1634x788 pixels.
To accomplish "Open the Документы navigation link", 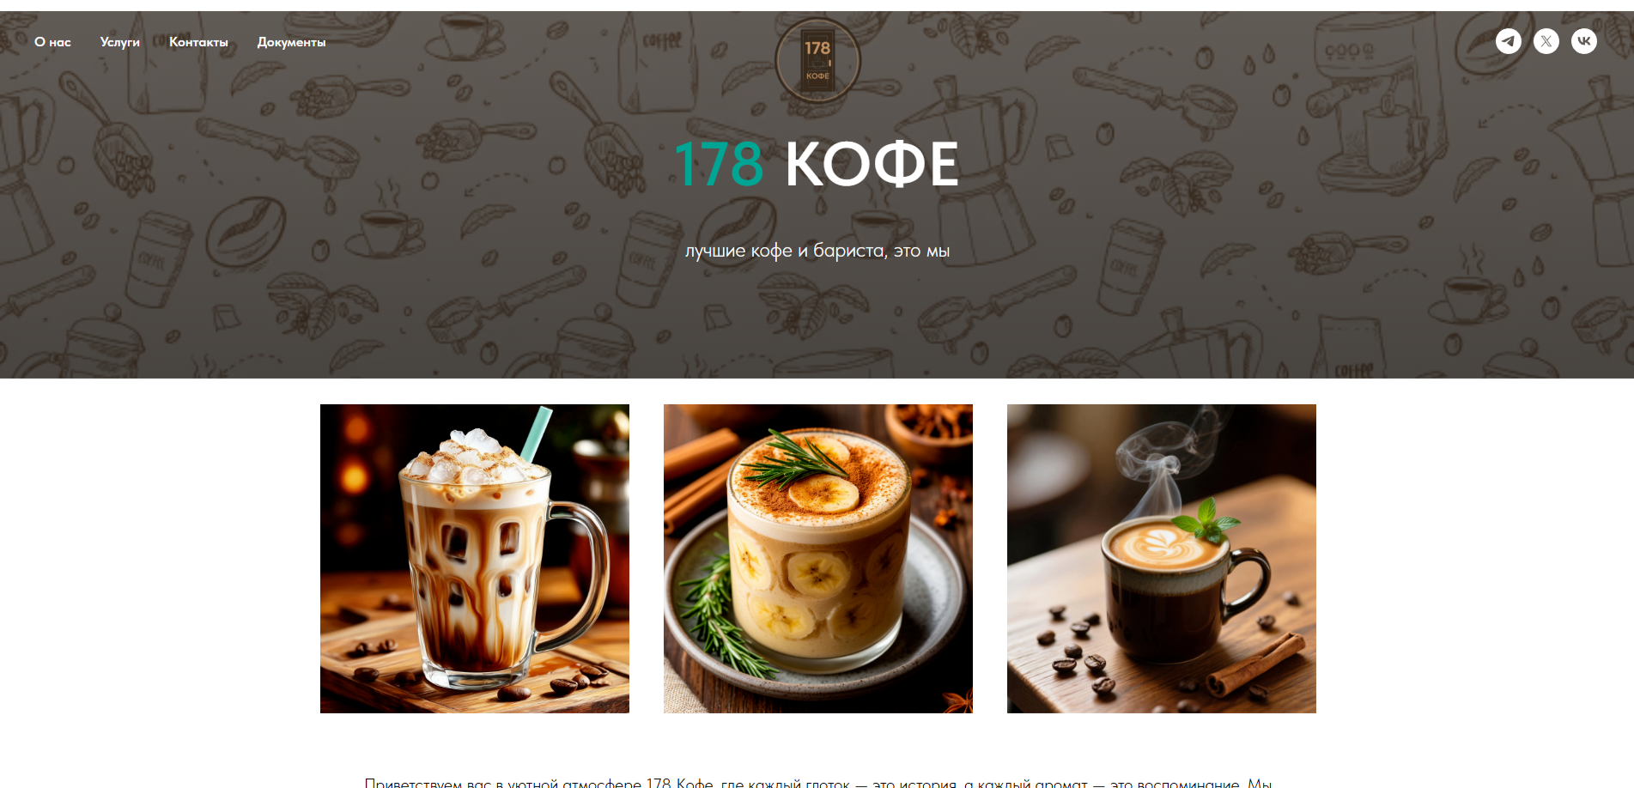I will point(291,42).
